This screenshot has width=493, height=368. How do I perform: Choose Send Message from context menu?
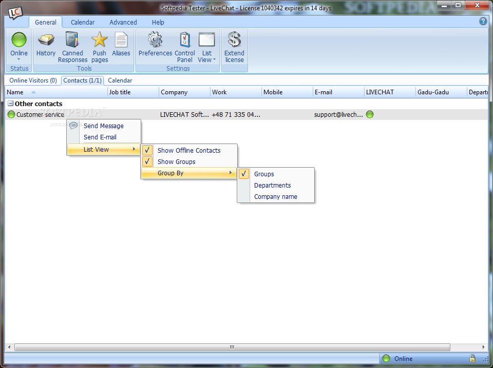pyautogui.click(x=104, y=126)
